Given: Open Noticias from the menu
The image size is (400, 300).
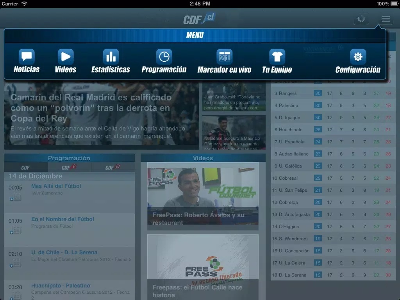Looking at the screenshot, I should [x=27, y=61].
